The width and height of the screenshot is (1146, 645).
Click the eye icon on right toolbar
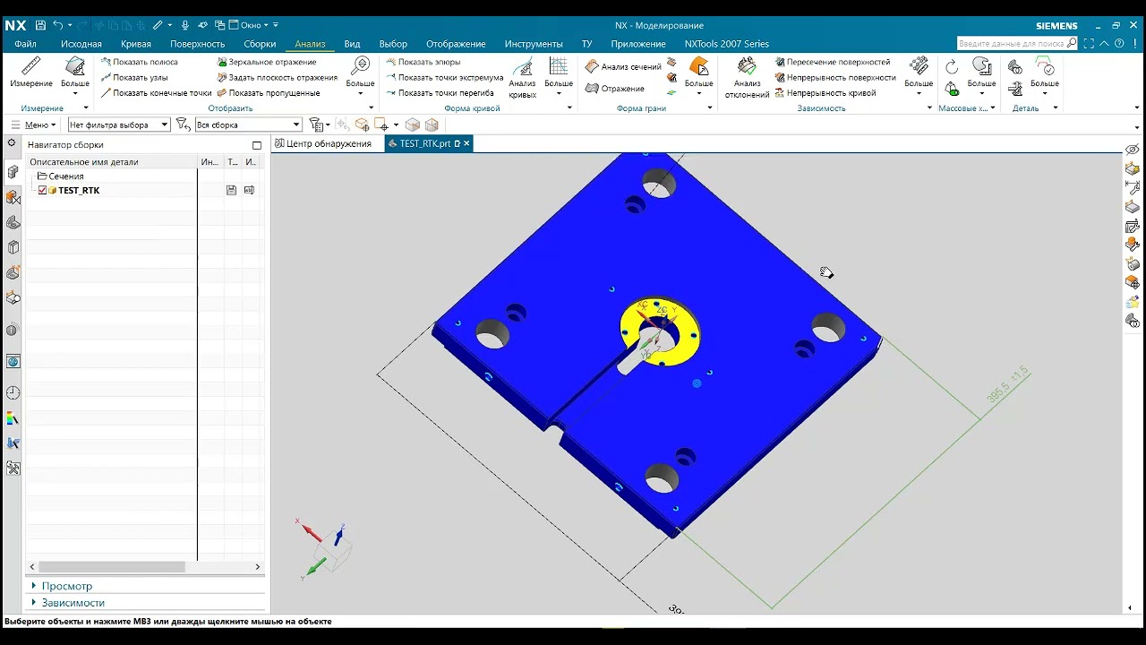coord(1133,150)
